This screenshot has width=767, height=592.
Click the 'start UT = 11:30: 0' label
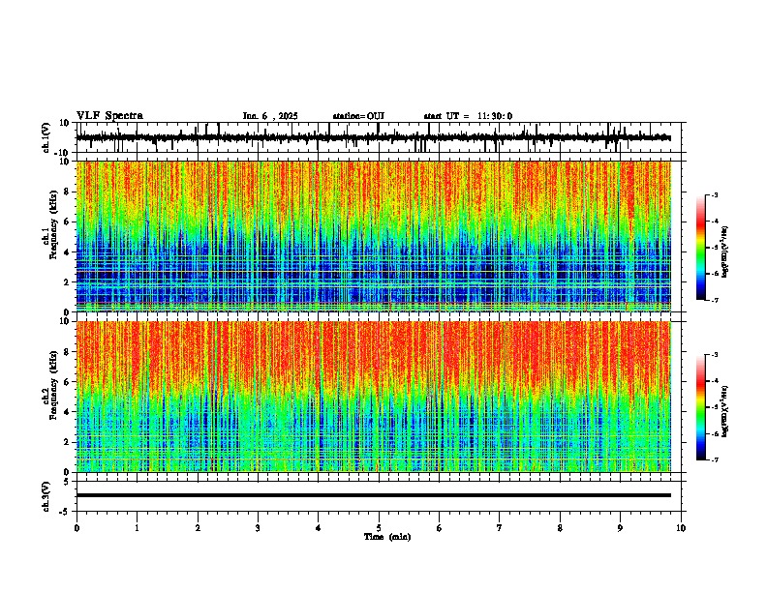click(x=468, y=116)
